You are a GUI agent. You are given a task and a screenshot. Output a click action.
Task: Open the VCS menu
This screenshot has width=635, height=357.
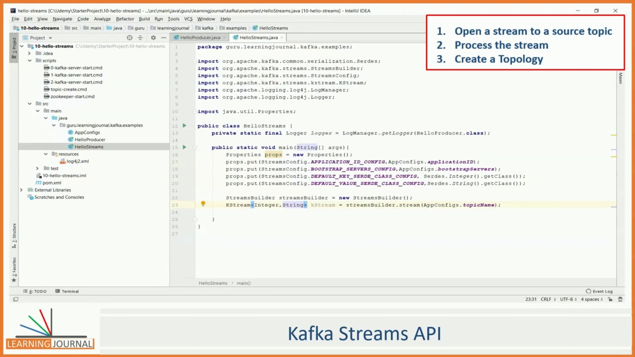188,19
